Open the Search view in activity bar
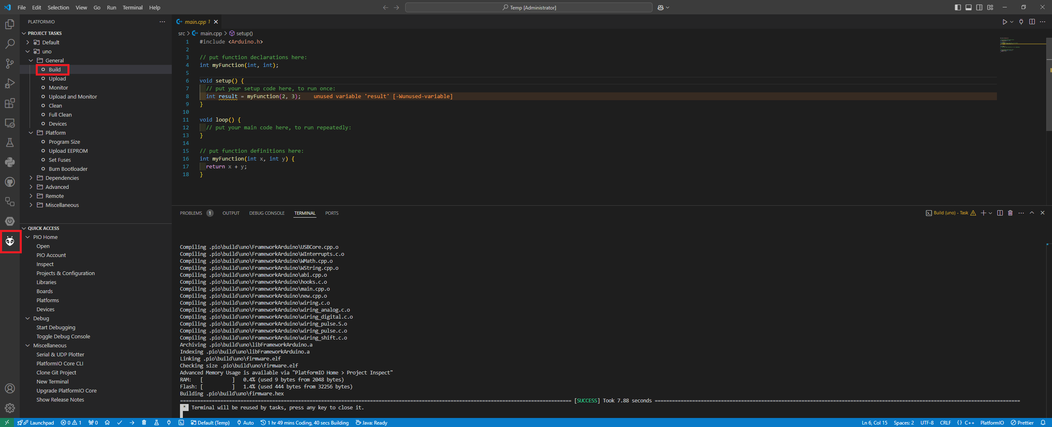The width and height of the screenshot is (1052, 427). tap(10, 44)
